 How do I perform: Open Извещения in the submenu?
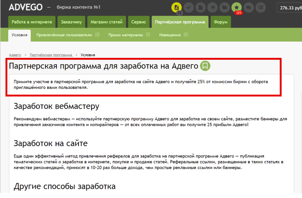click(170, 35)
